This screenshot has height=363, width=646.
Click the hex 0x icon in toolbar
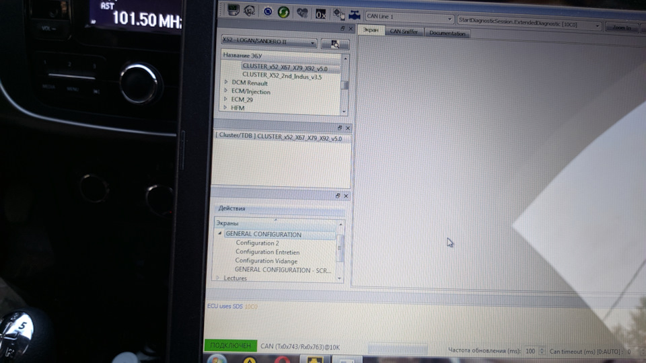pos(320,13)
